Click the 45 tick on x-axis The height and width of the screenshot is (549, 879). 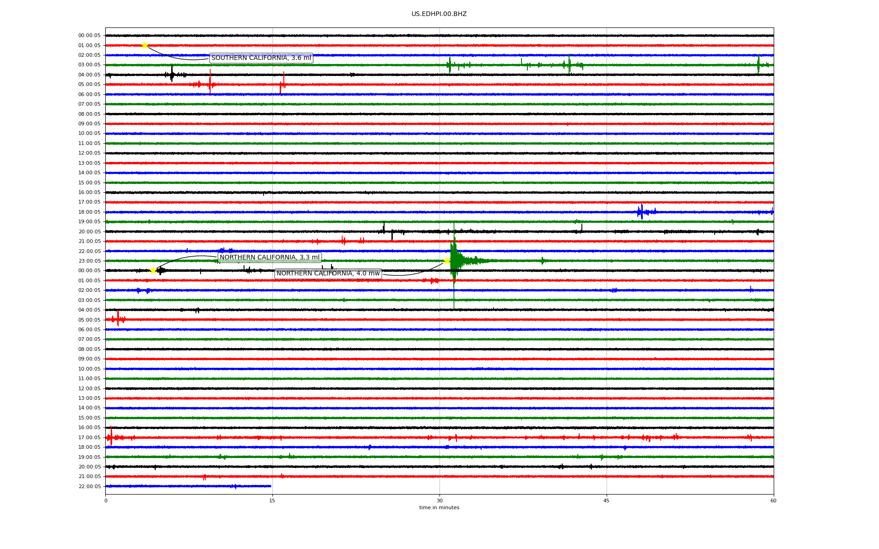[x=606, y=501]
